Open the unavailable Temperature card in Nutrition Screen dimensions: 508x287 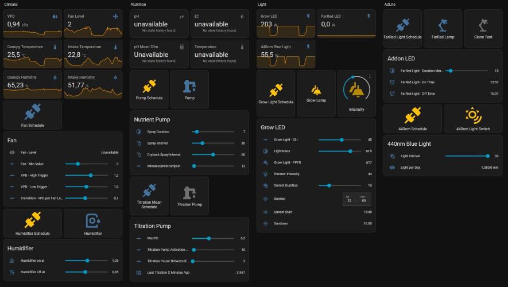tap(220, 54)
